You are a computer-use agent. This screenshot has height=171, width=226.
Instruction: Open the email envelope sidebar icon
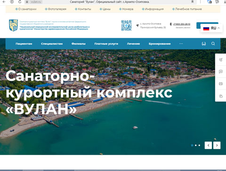(x=221, y=84)
